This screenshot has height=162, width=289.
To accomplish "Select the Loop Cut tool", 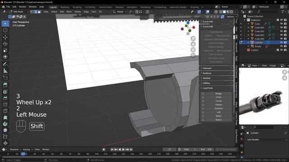I will (5, 104).
